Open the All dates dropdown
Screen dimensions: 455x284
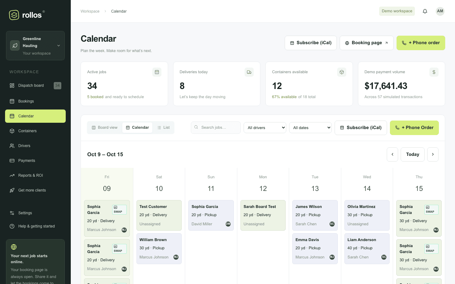click(310, 128)
